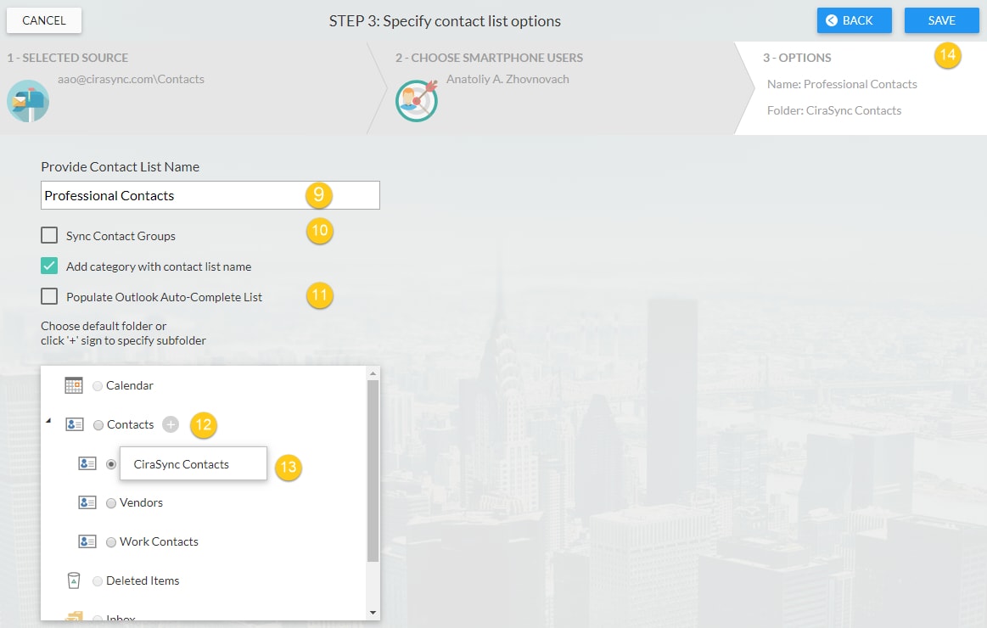Enable Populate Outlook Auto-Complete List
This screenshot has width=987, height=628.
pyautogui.click(x=49, y=296)
